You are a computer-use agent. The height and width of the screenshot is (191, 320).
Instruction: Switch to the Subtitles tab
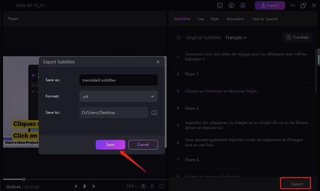coord(182,19)
